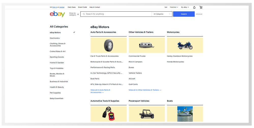
Task: Select Electronics in the categories sidebar
Action: click(x=55, y=38)
